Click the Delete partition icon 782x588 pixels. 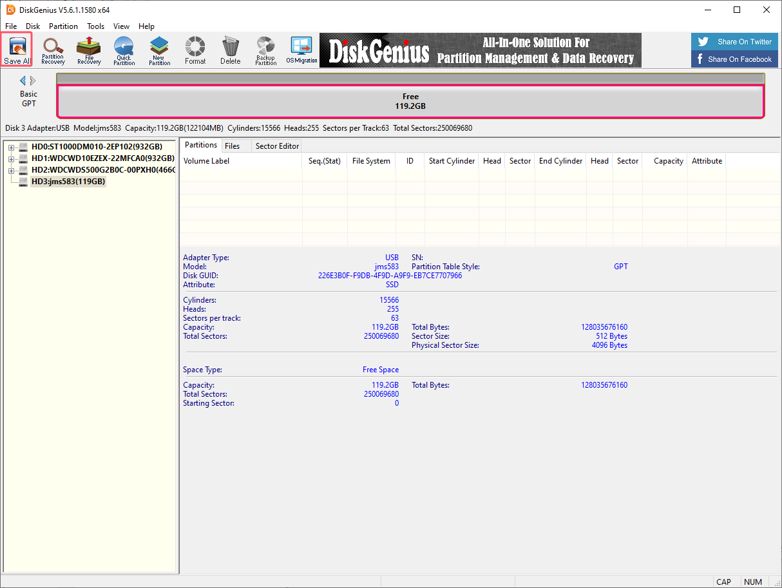pos(230,50)
